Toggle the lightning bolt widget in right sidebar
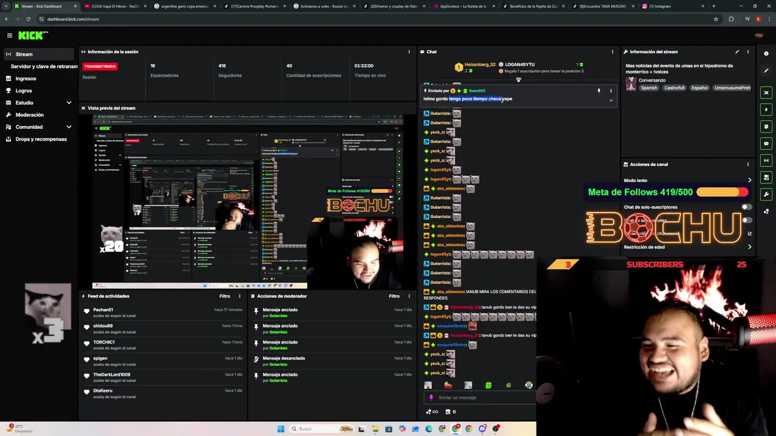Image resolution: width=776 pixels, height=436 pixels. [766, 110]
